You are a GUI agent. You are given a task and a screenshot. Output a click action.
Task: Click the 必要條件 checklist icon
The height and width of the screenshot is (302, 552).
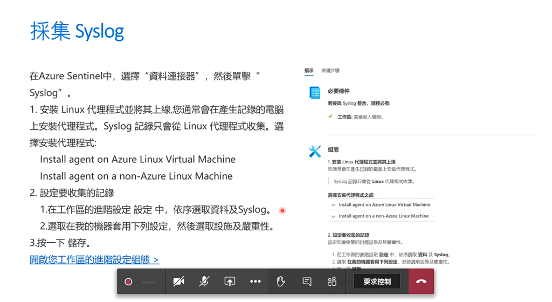(315, 93)
